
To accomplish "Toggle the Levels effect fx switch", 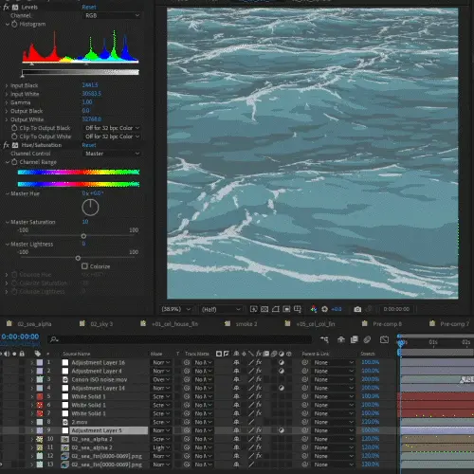I will (6, 7).
